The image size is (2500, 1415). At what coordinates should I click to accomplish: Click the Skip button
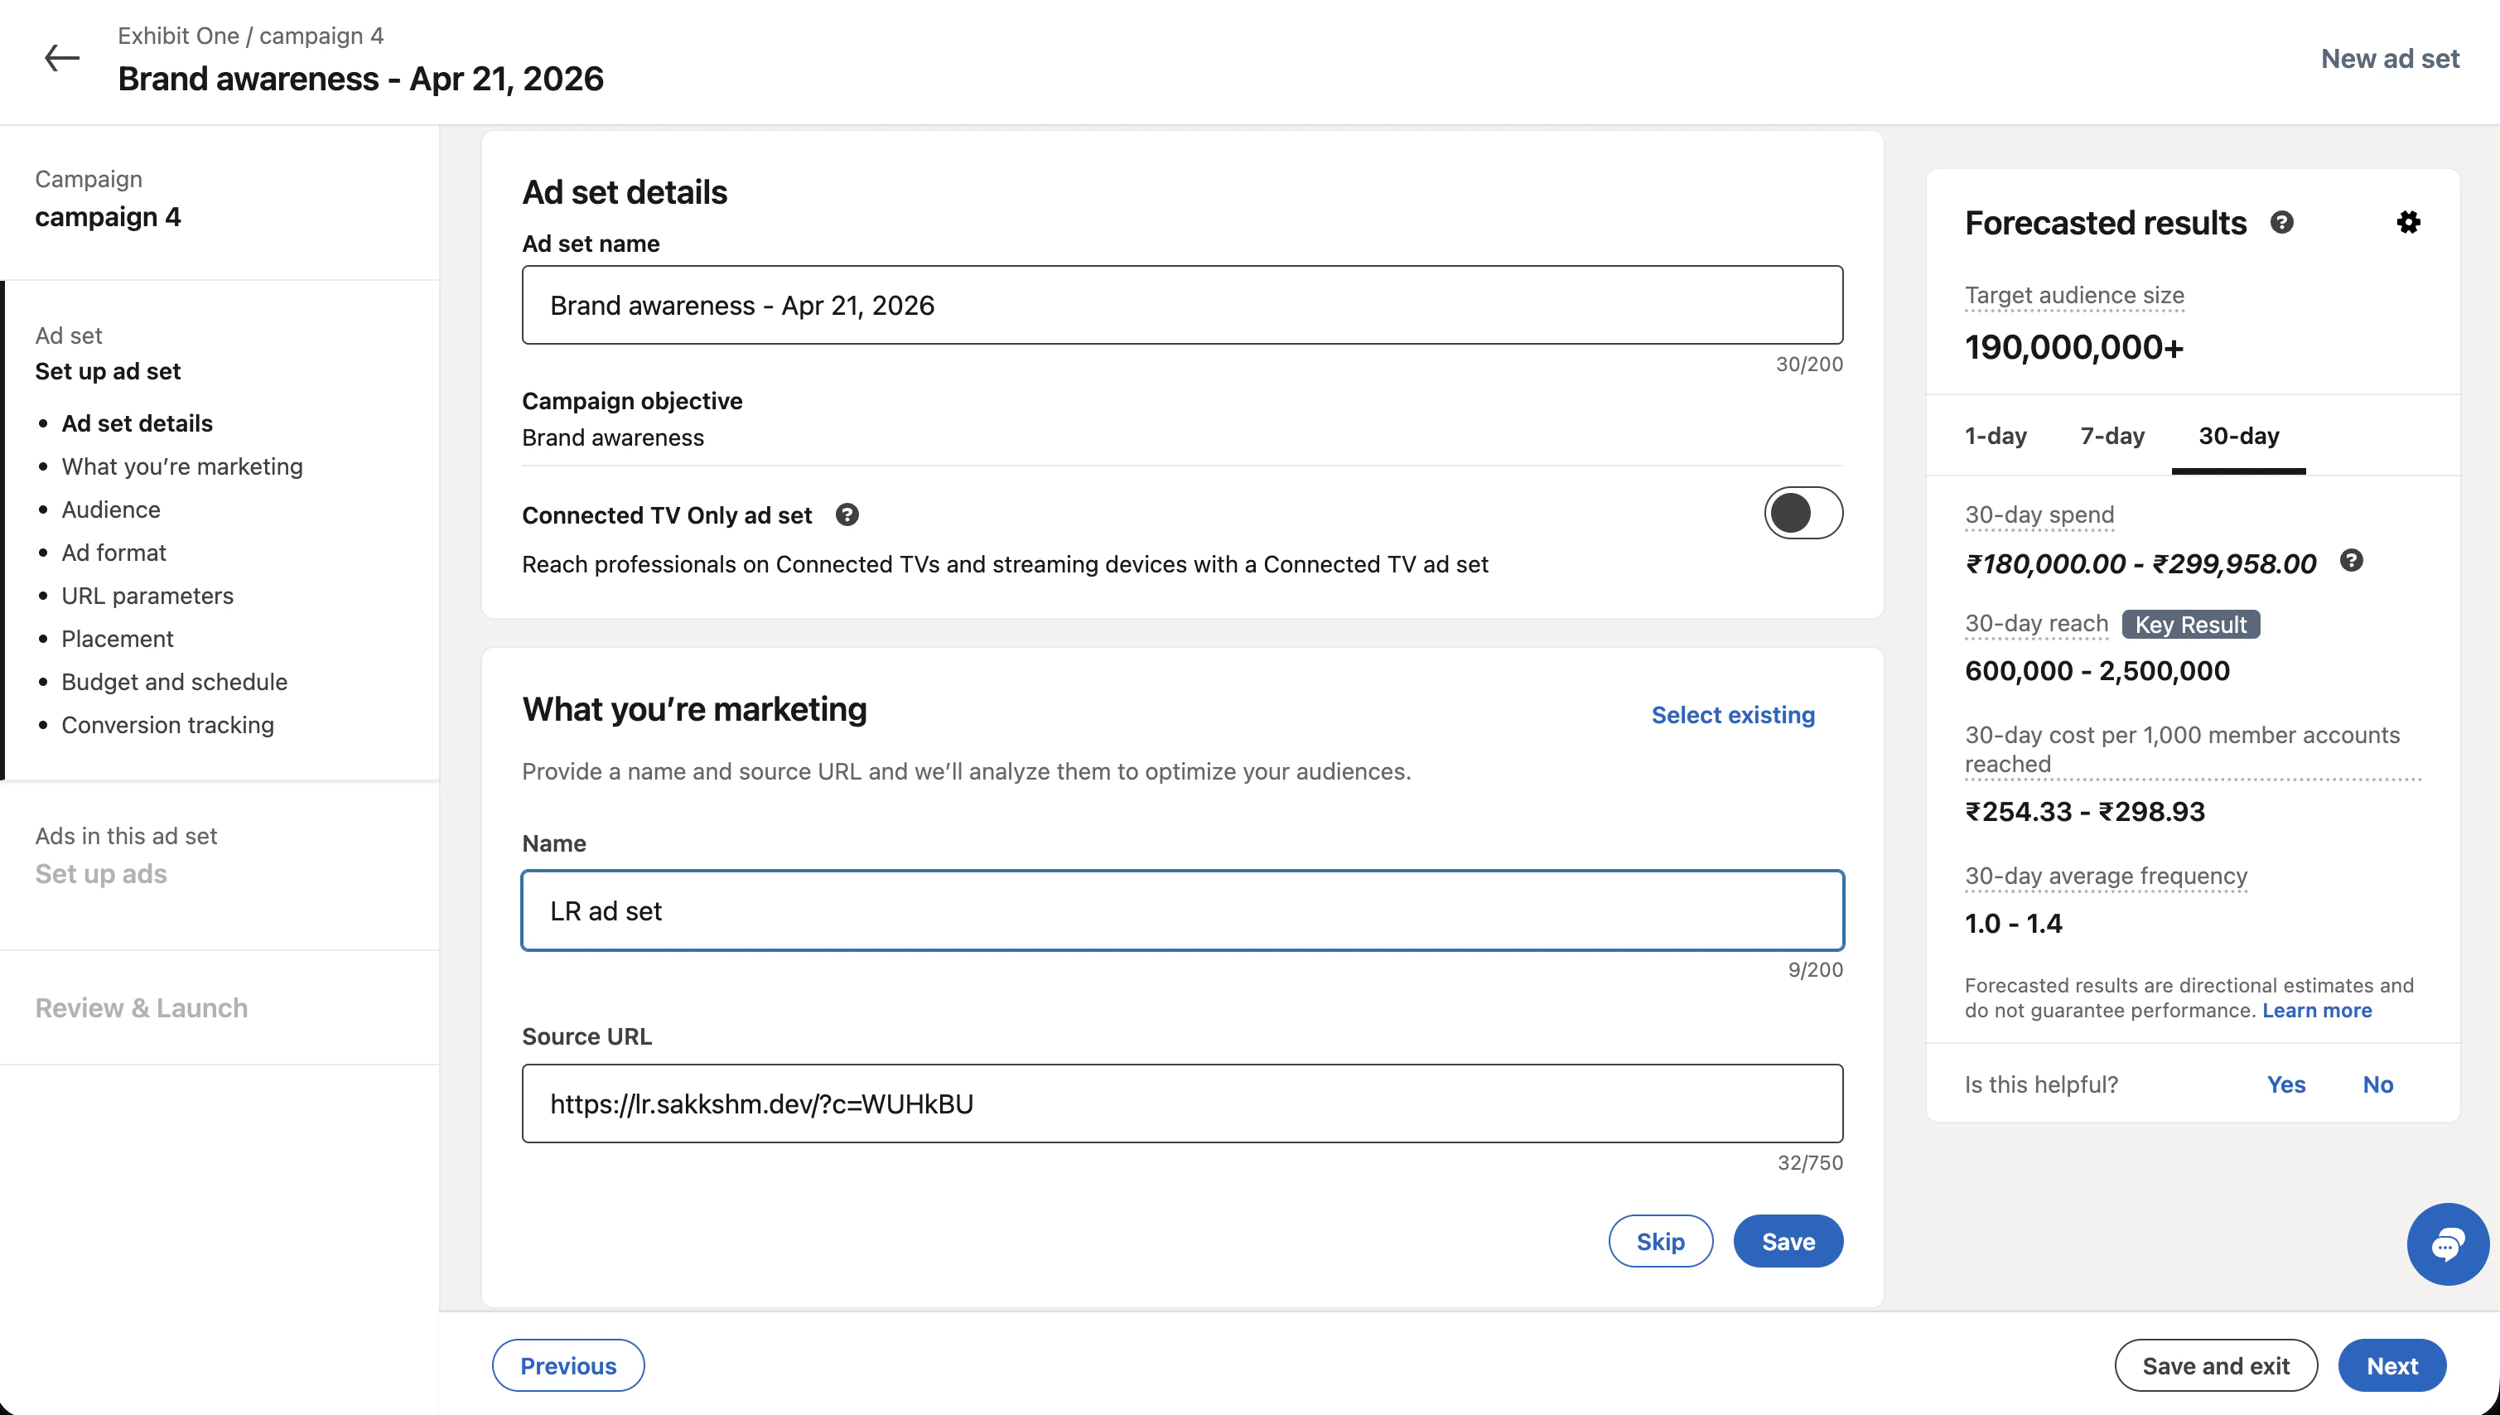pos(1661,1240)
